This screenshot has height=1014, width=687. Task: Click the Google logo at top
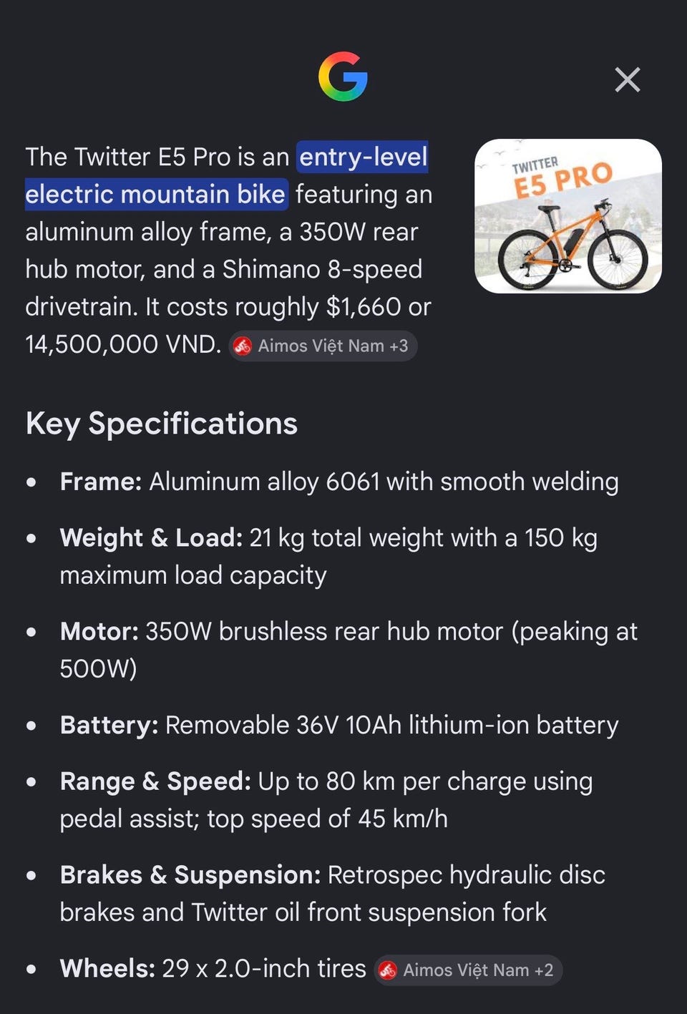[343, 77]
